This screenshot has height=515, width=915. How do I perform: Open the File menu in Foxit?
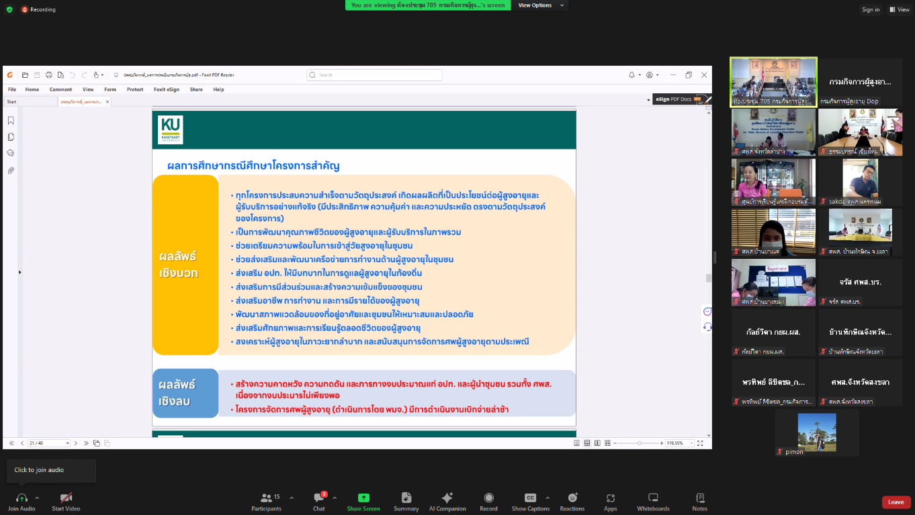(12, 89)
